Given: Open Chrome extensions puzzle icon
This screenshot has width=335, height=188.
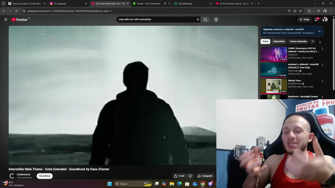Looking at the screenshot, I should [309, 11].
